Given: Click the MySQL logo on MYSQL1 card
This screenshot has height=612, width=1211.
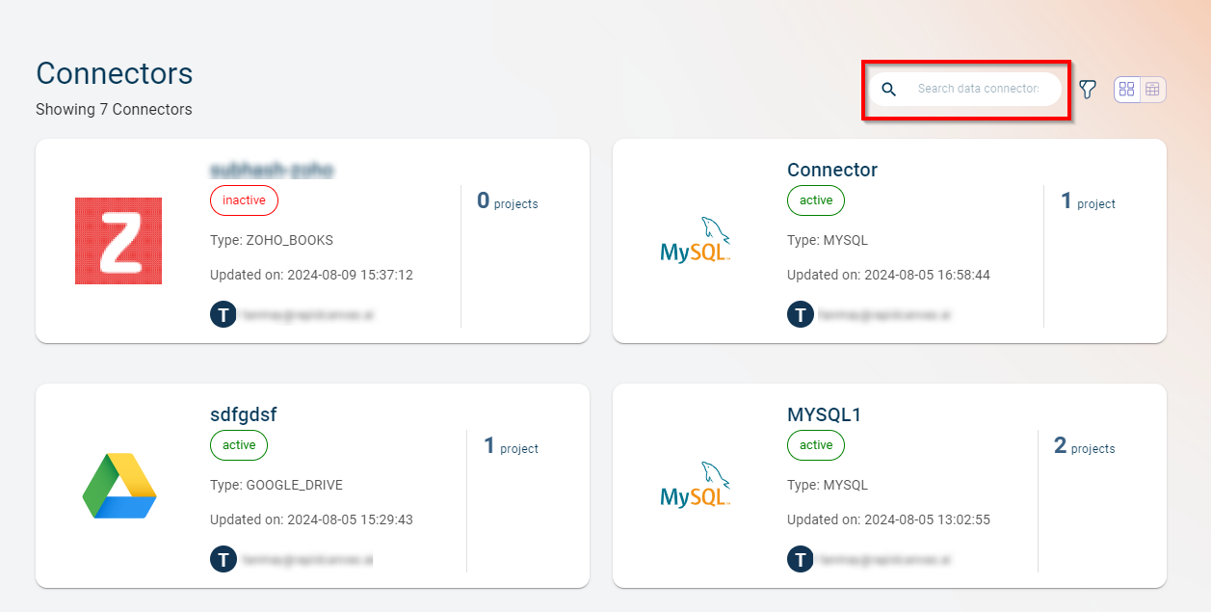Looking at the screenshot, I should coord(695,486).
